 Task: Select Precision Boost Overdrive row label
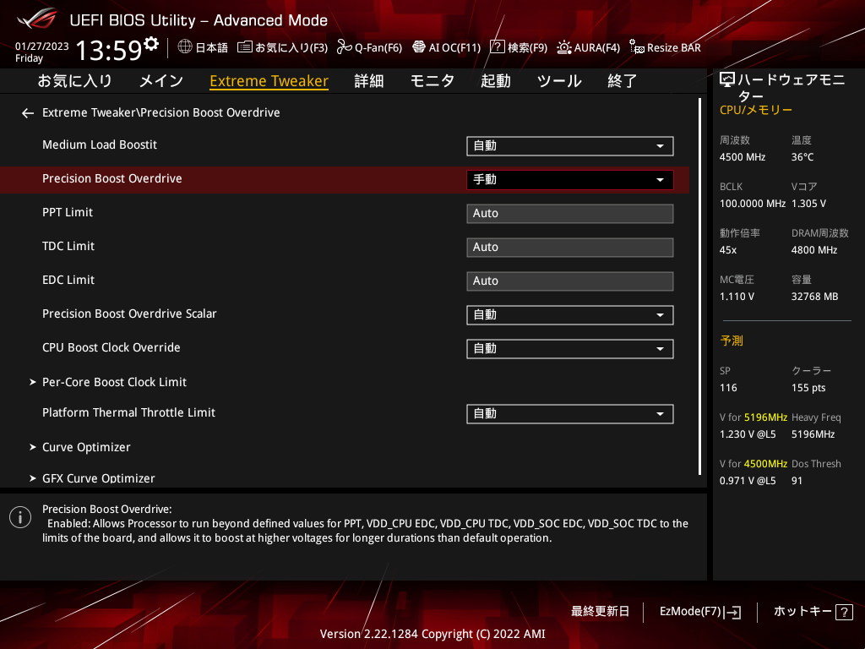pyautogui.click(x=112, y=179)
